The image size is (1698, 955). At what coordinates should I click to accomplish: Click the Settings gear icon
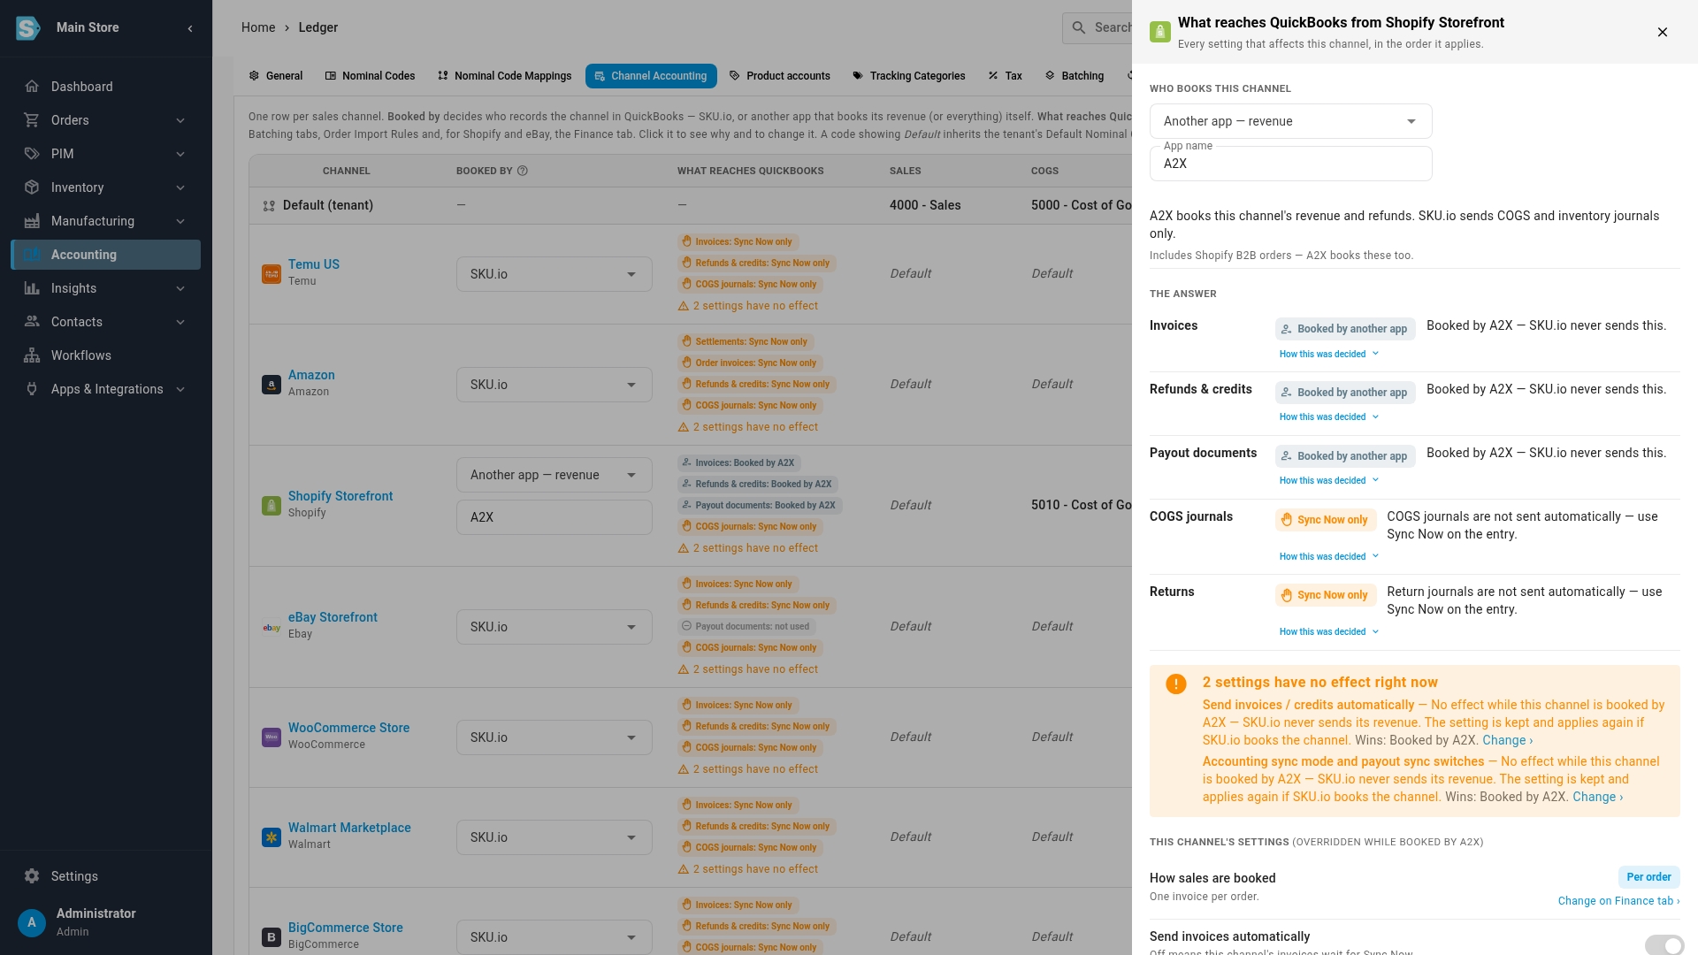point(32,876)
